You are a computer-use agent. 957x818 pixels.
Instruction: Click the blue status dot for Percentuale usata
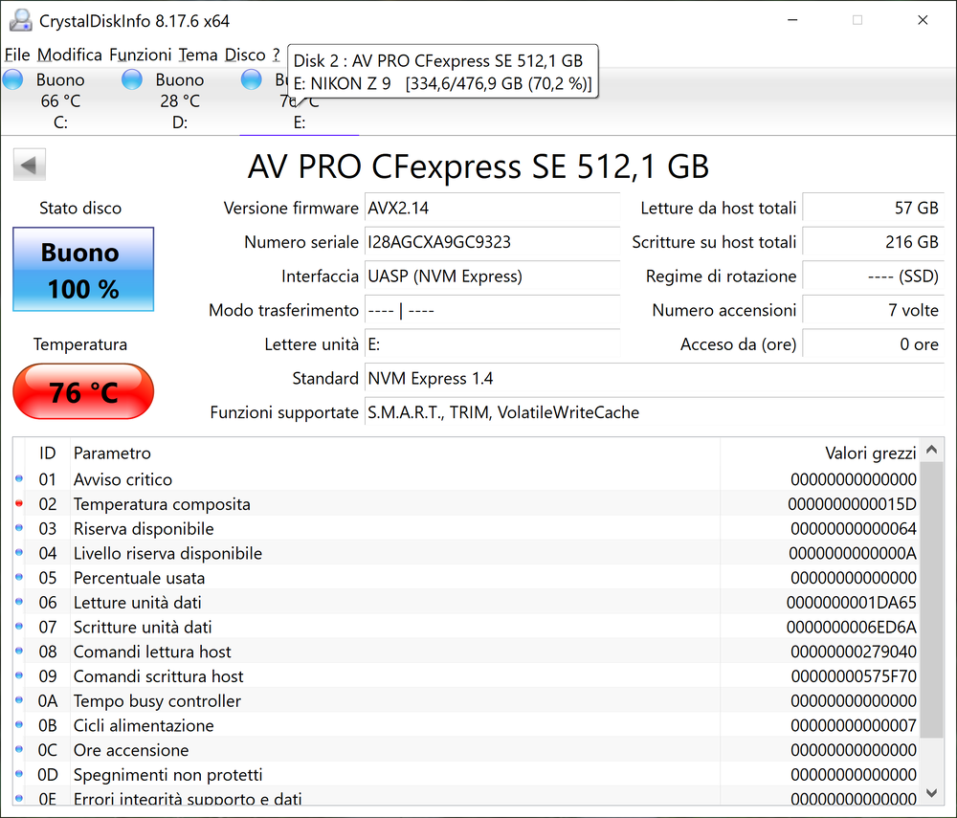point(19,577)
